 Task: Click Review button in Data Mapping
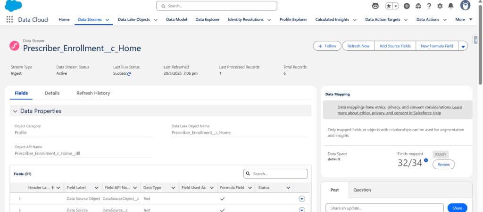(x=443, y=165)
